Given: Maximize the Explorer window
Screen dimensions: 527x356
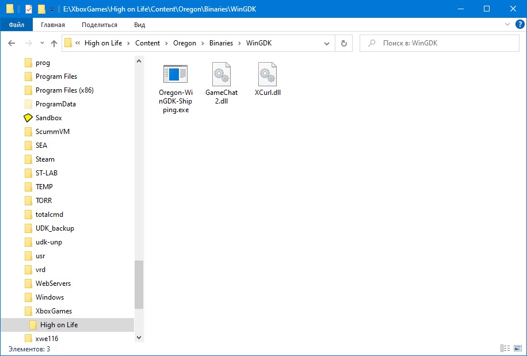Looking at the screenshot, I should (486, 9).
